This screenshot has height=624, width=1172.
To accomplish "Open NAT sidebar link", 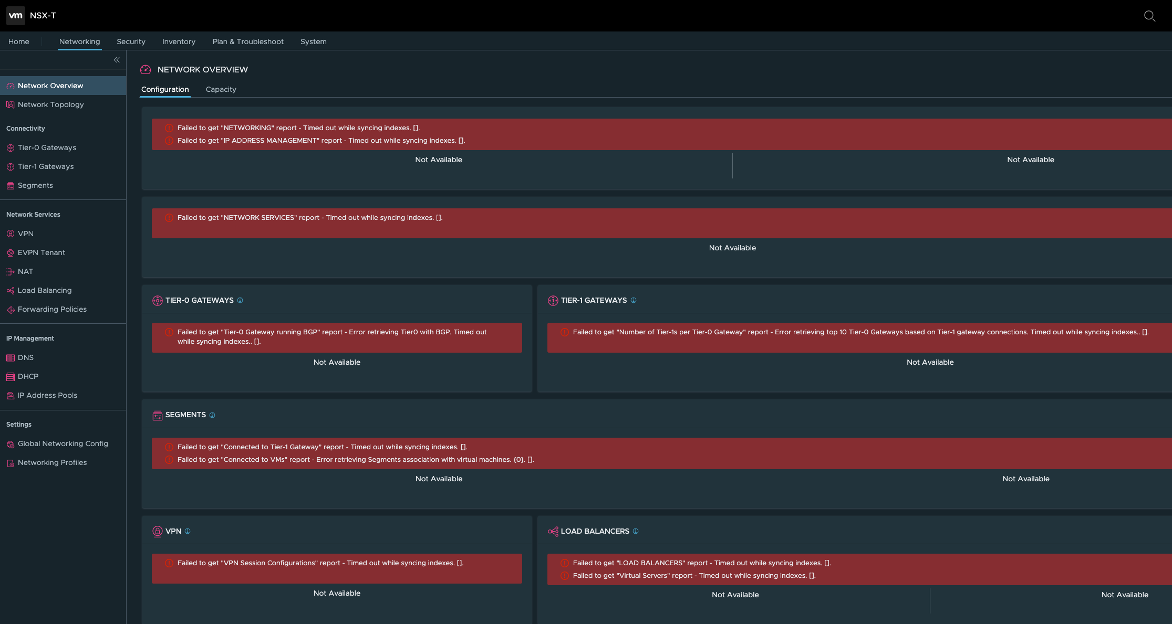I will click(x=25, y=271).
